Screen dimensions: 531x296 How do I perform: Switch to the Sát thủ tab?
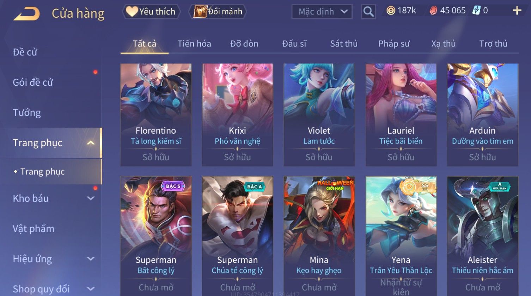[x=344, y=44]
